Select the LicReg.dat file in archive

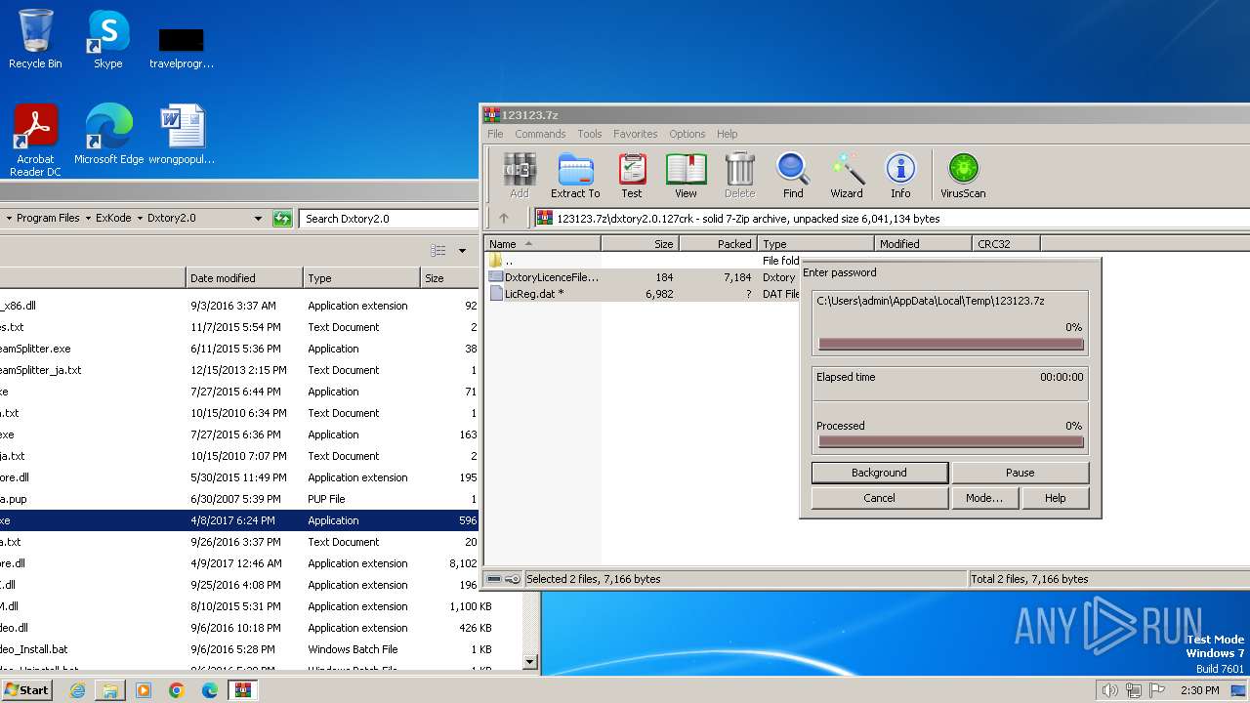click(x=534, y=294)
